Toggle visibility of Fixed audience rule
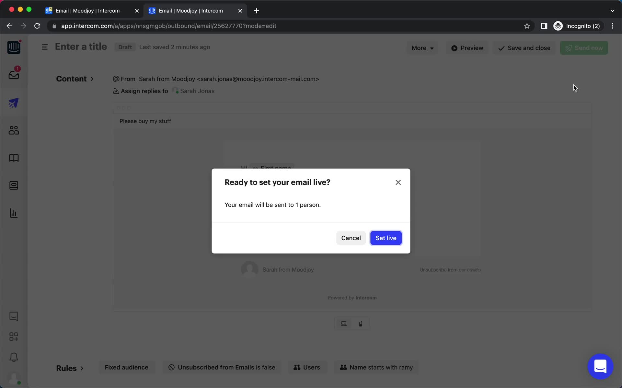Viewport: 622px width, 388px height. click(x=126, y=367)
